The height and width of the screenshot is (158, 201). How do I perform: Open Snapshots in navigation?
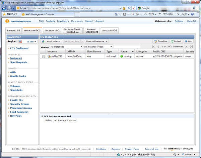[x=16, y=90]
